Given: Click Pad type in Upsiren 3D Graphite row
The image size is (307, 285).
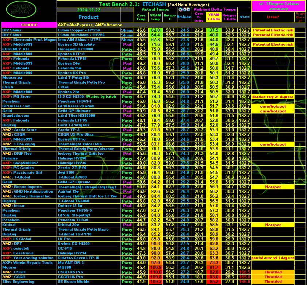Looking at the screenshot, I should pos(127,45).
